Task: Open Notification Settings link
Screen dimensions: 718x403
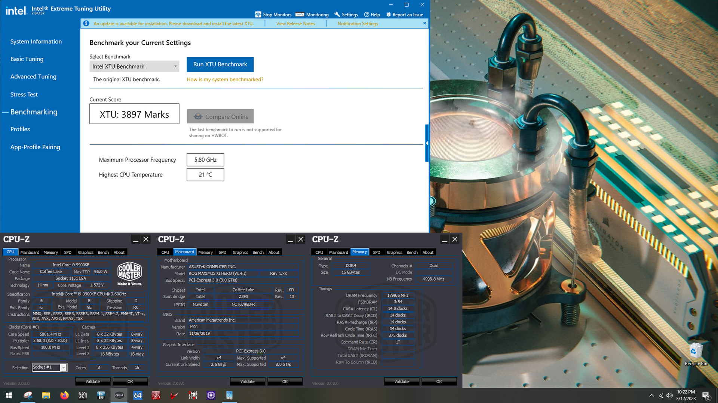Action: (358, 24)
